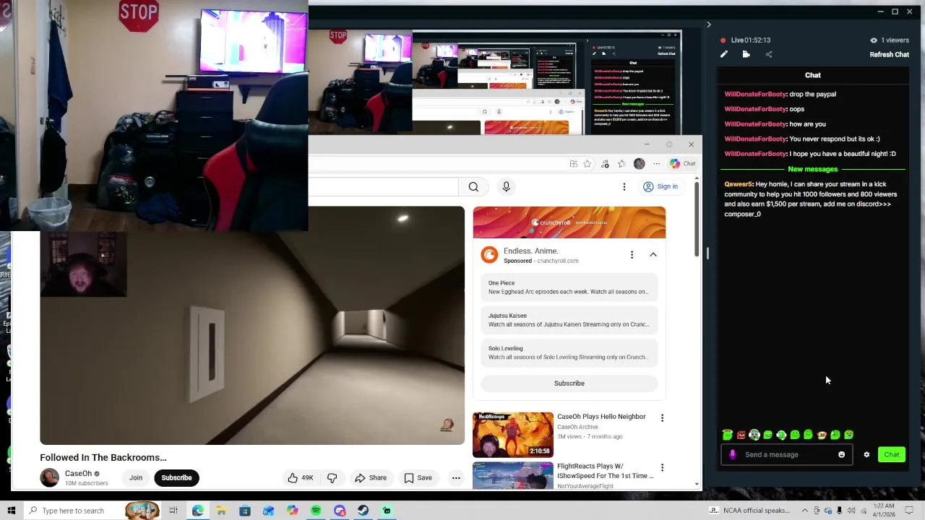Click the YouTube Sign in button
This screenshot has height=520, width=925.
[x=661, y=187]
